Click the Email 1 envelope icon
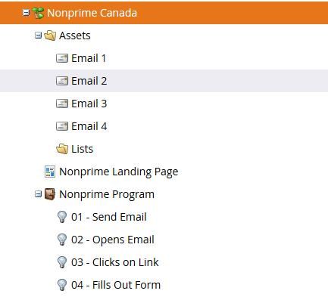 62,58
